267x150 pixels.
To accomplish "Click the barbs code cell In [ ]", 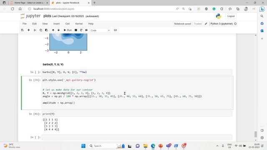I will click(137, 72).
